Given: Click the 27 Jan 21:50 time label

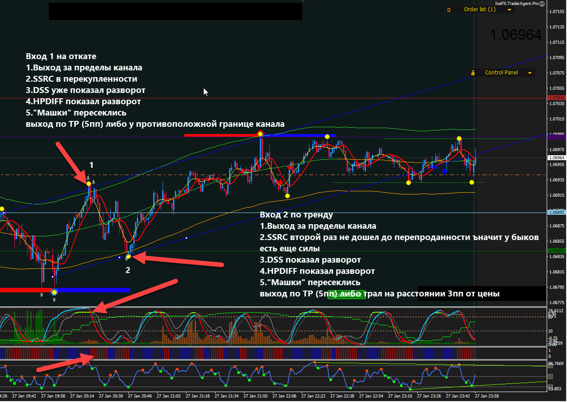Looking at the screenshot, I should click(255, 396).
